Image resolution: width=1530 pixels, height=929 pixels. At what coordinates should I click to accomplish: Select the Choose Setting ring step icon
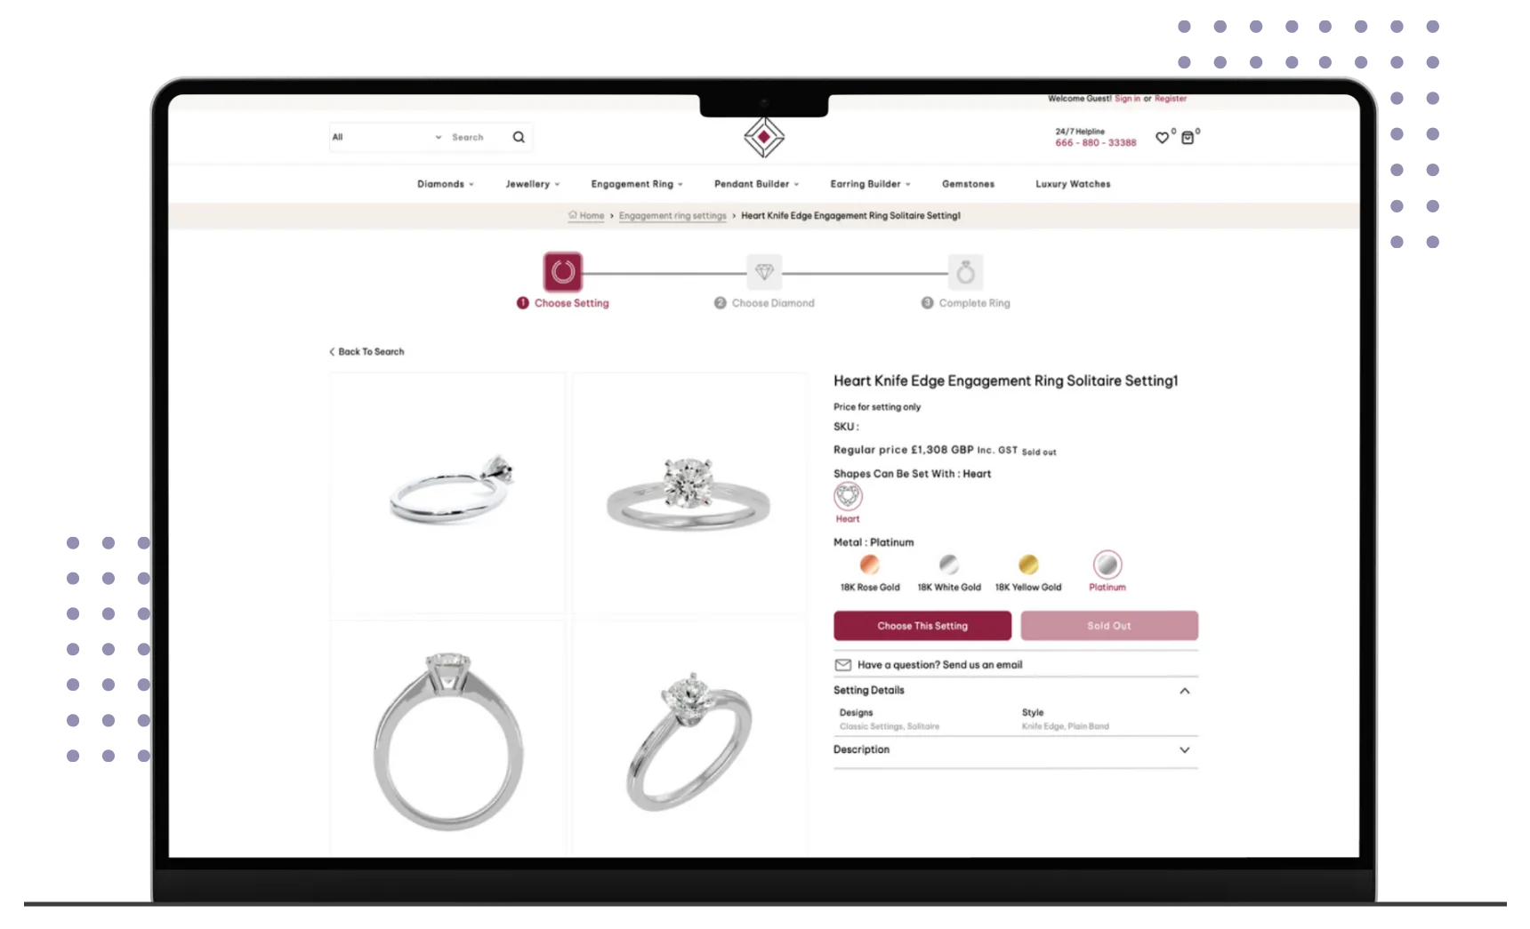pos(563,272)
